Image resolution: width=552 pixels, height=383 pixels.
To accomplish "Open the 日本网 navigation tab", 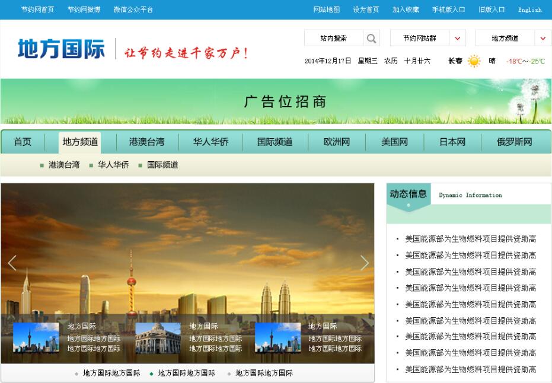I will (452, 142).
